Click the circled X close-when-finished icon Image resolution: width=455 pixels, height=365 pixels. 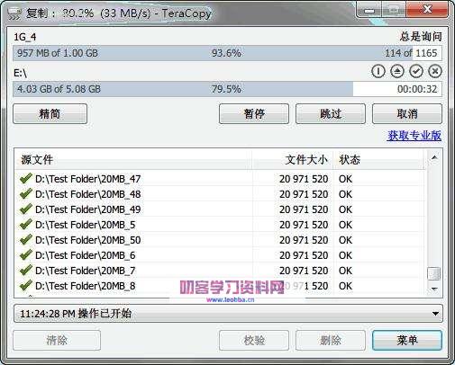coord(435,71)
